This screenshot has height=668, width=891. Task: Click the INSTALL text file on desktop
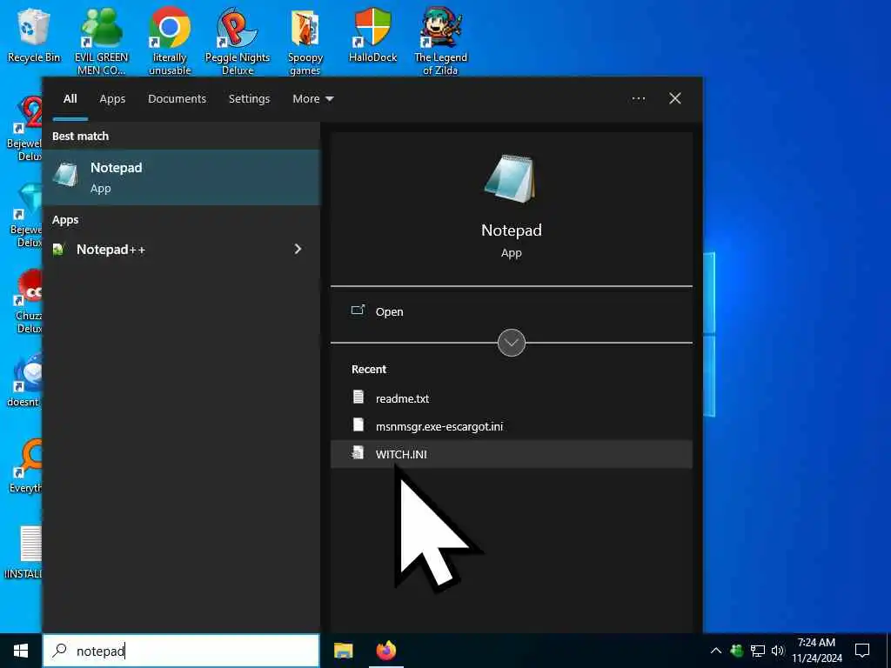pos(23,552)
